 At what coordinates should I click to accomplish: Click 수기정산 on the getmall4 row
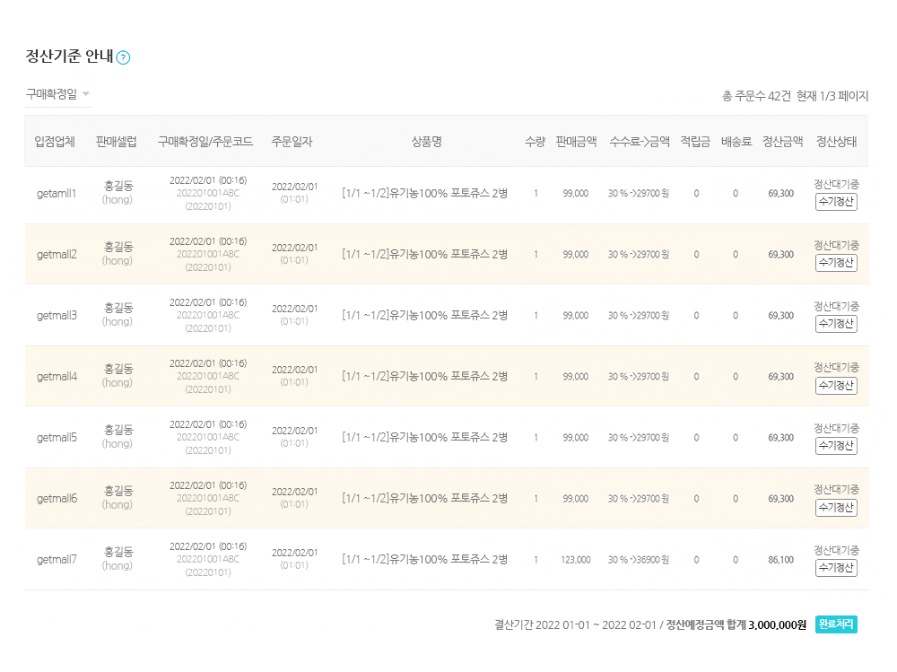point(836,386)
